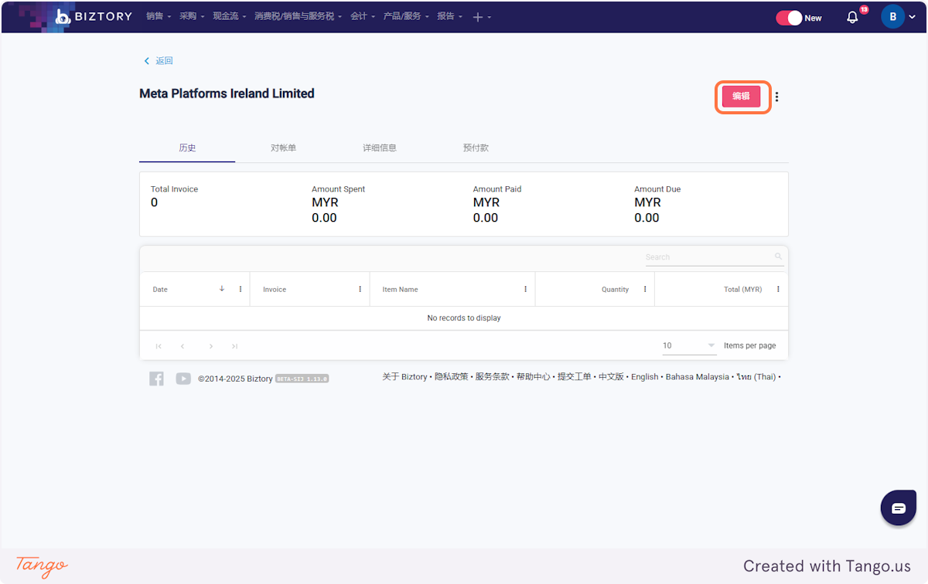
Task: Open Item Name column menu dots
Action: click(x=526, y=289)
